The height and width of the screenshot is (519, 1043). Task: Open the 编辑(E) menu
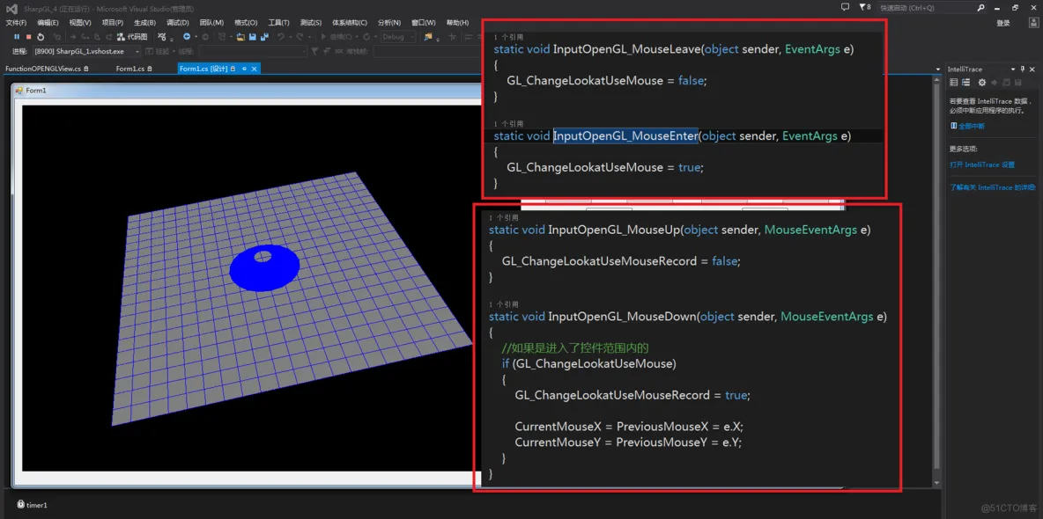pyautogui.click(x=48, y=23)
